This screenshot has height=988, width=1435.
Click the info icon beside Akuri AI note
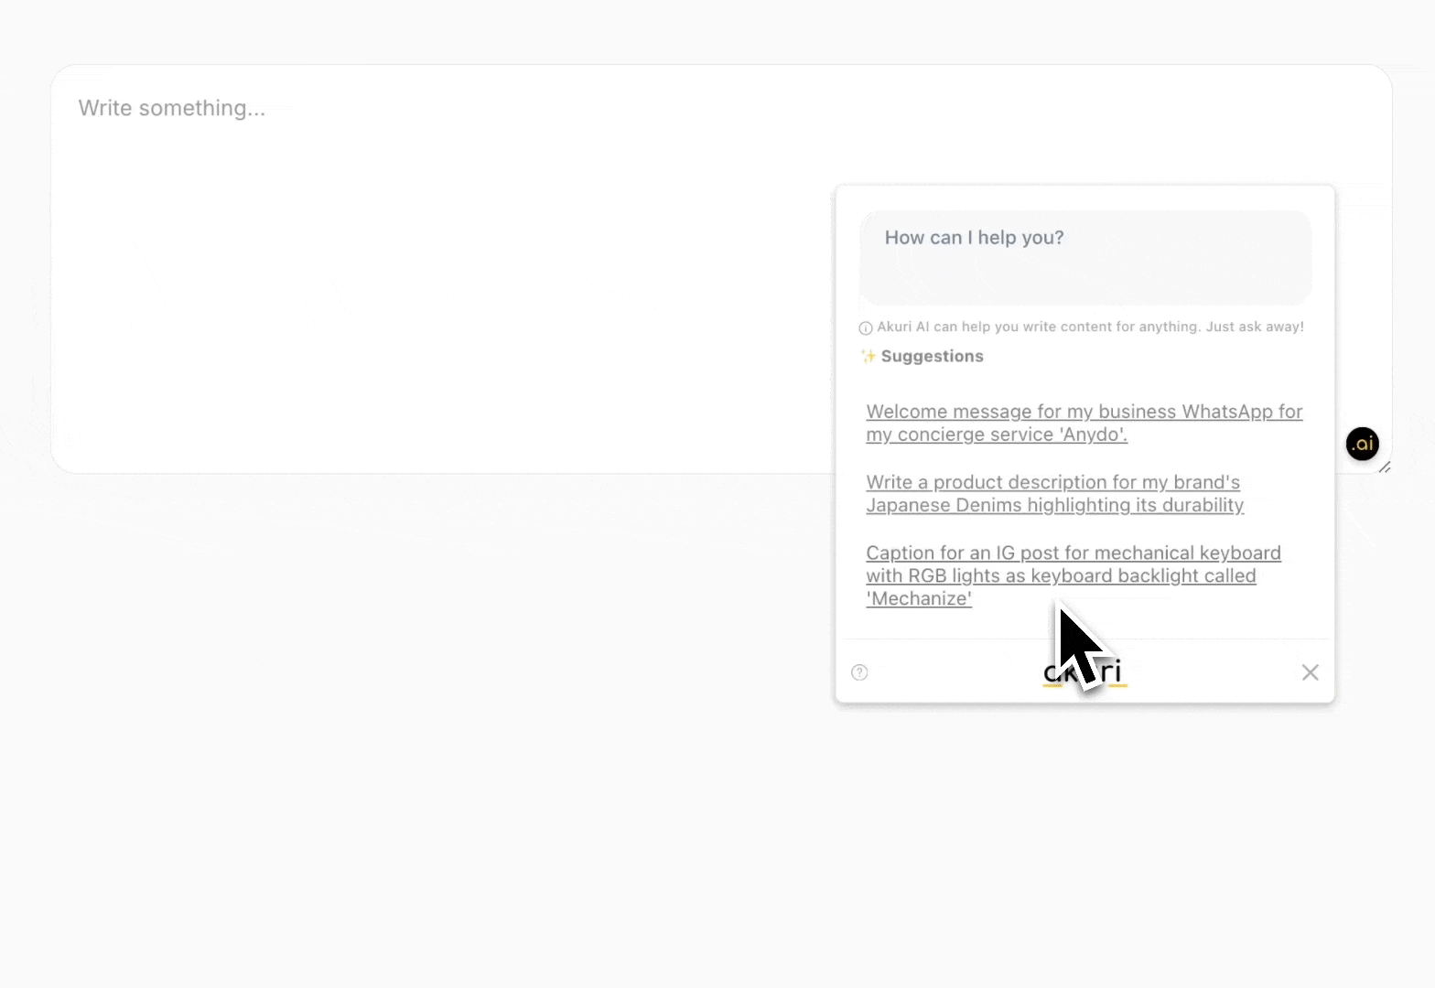865,328
